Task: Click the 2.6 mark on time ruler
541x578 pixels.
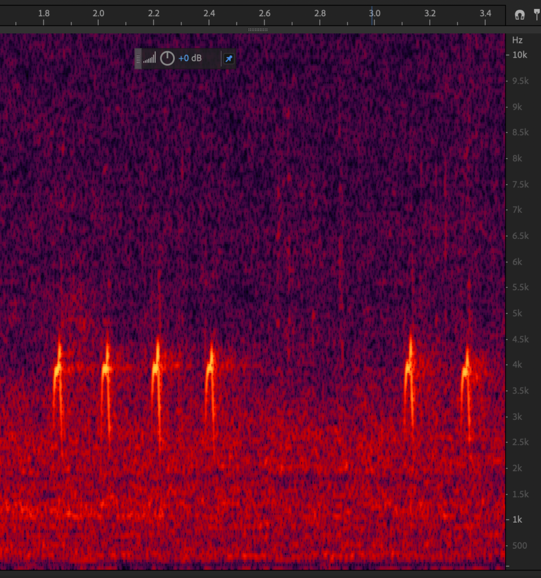Action: click(x=265, y=14)
